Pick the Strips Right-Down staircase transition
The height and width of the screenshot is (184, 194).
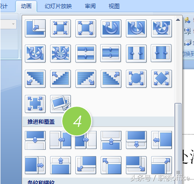click(x=86, y=79)
